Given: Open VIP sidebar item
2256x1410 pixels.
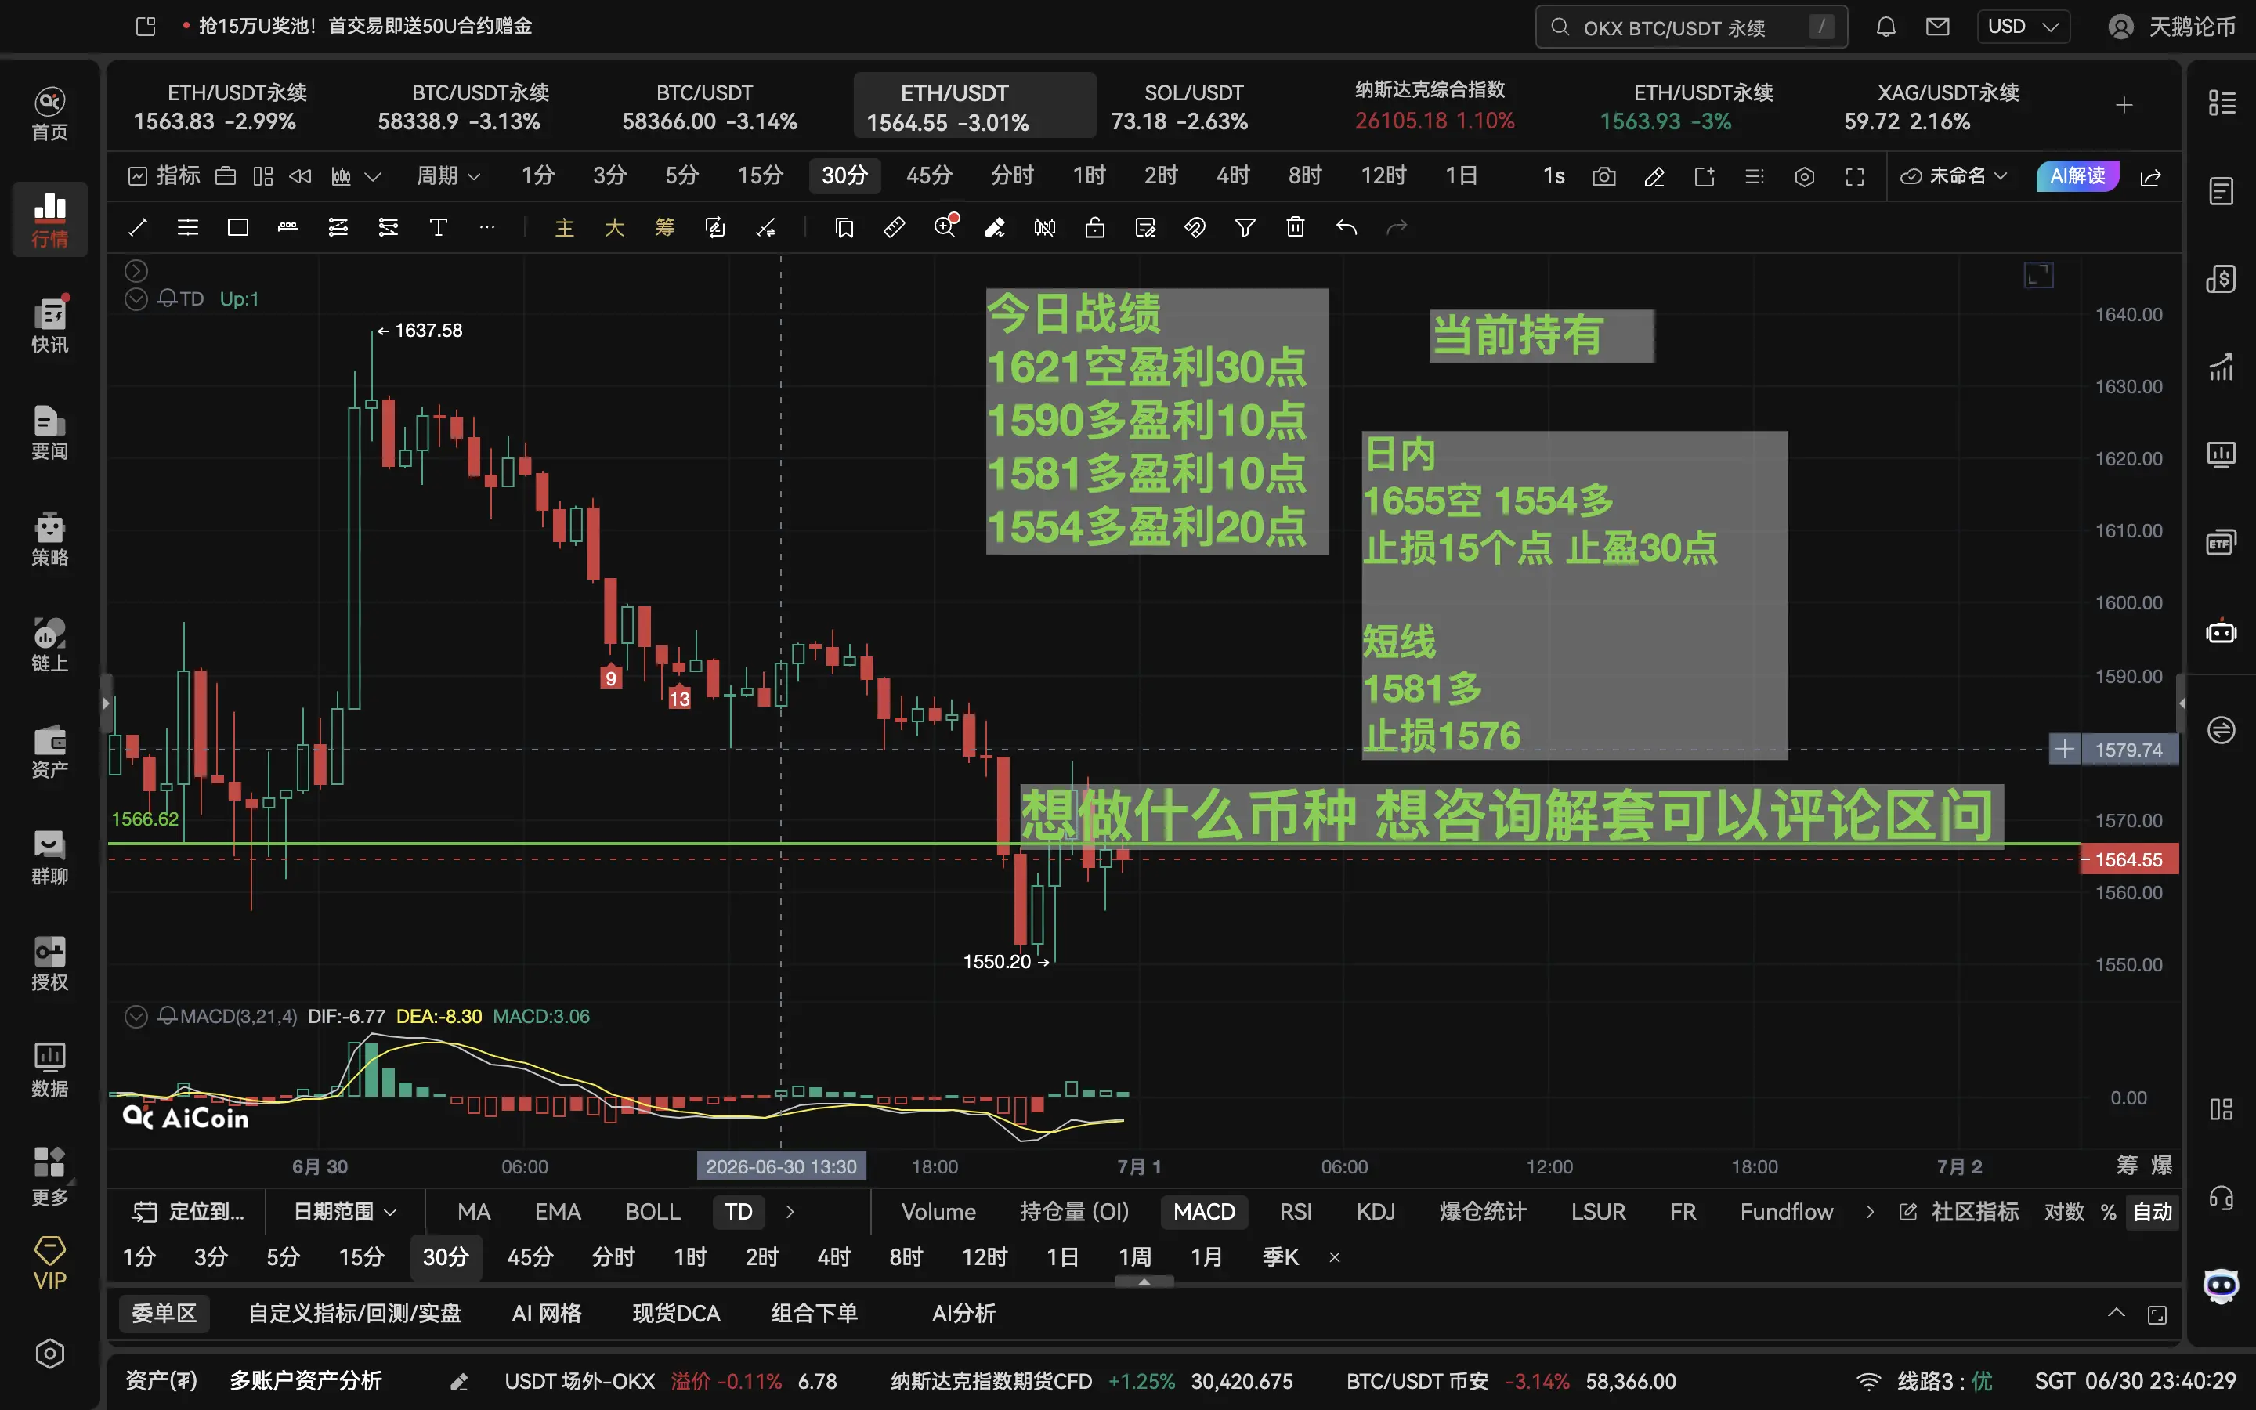Looking at the screenshot, I should 49,1263.
